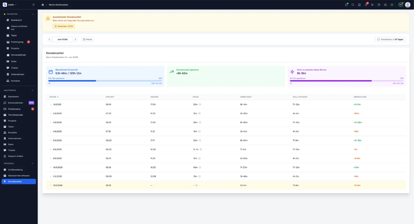The image size is (414, 224).
Task: Go to next month arrow
Action: 75,40
